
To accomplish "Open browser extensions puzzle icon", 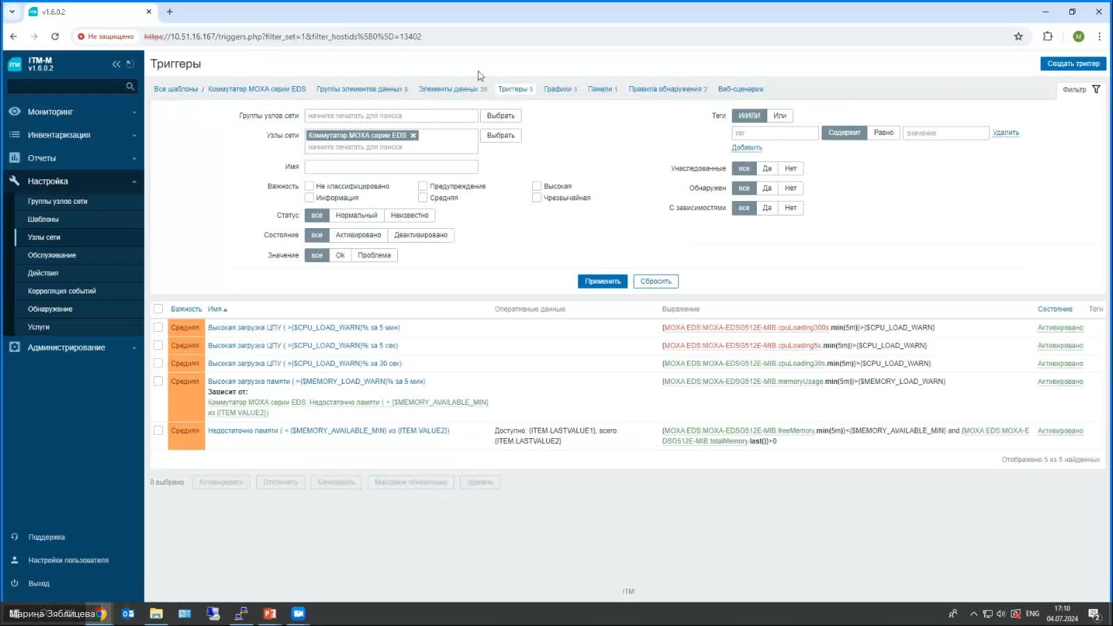I will click(1048, 36).
